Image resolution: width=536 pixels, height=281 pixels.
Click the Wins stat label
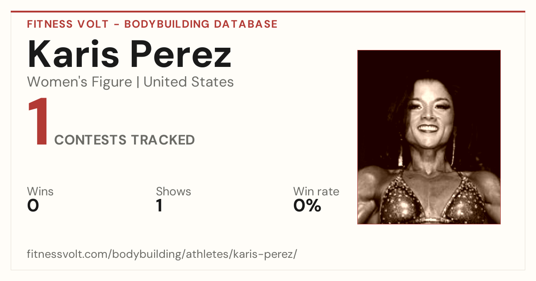40,192
